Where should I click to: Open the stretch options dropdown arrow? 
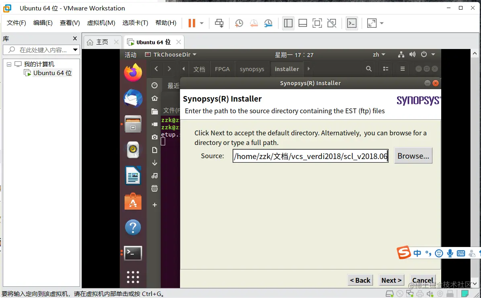(x=382, y=23)
